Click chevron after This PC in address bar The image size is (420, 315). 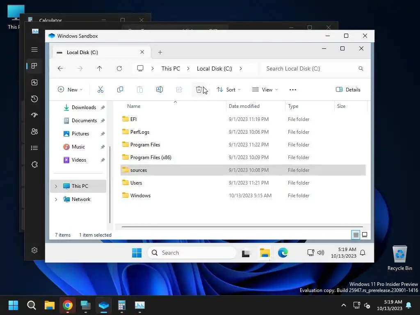point(188,68)
